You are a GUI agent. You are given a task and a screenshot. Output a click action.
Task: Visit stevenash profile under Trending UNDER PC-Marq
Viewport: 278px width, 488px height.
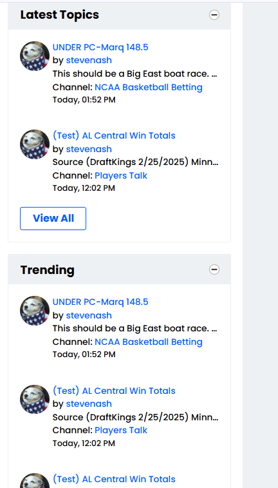89,315
